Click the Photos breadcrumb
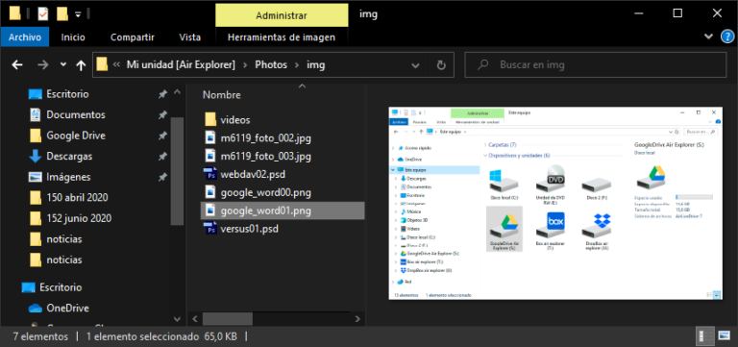The height and width of the screenshot is (347, 738). 271,65
